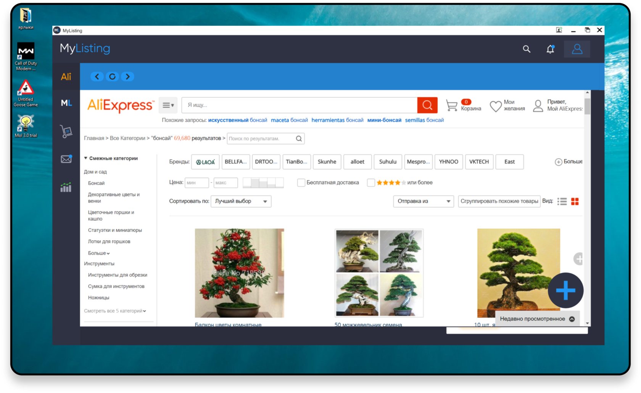This screenshot has width=641, height=393.
Task: Open the statistics chart sidebar icon
Action: click(x=66, y=187)
